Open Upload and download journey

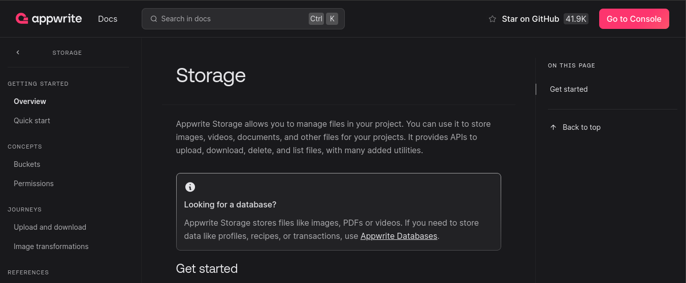click(x=50, y=227)
